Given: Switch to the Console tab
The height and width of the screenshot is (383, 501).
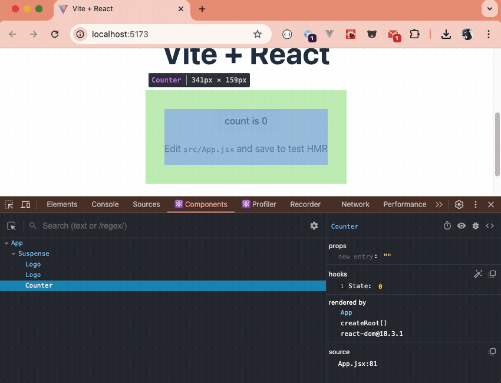Looking at the screenshot, I should click(x=105, y=204).
